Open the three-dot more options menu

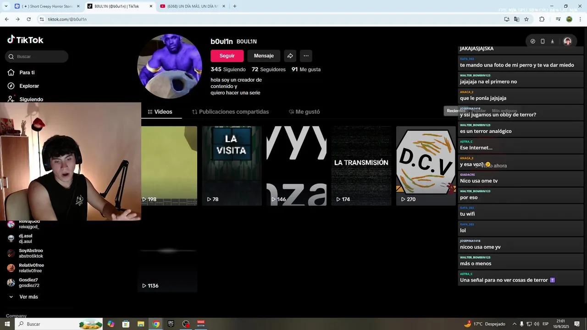click(x=306, y=56)
